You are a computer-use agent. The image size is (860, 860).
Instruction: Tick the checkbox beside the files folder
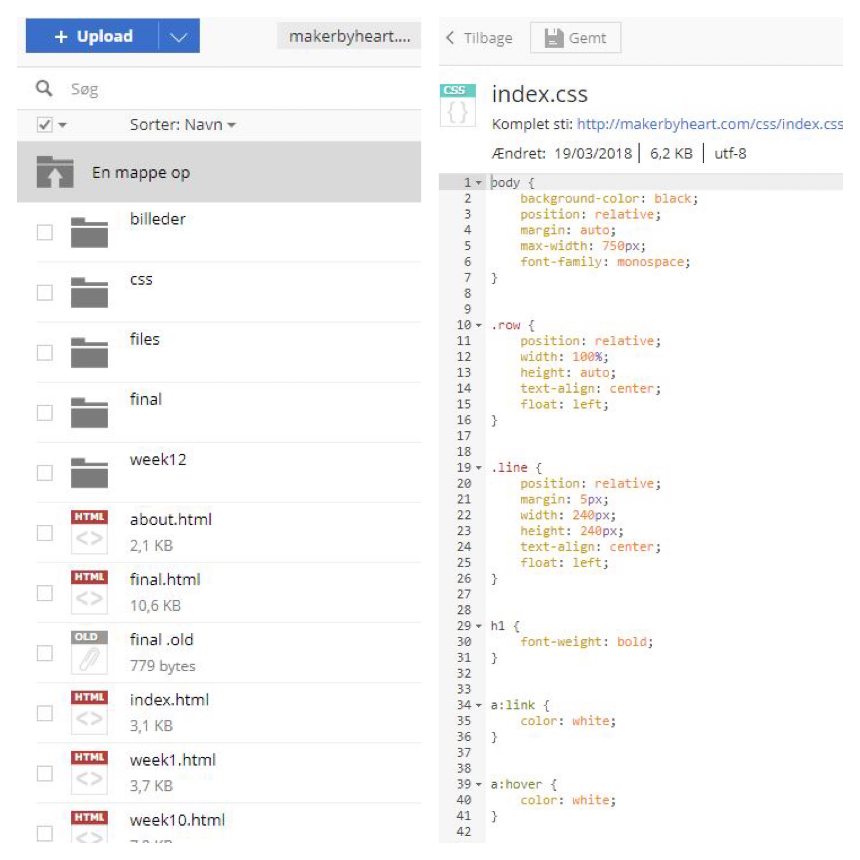point(44,353)
